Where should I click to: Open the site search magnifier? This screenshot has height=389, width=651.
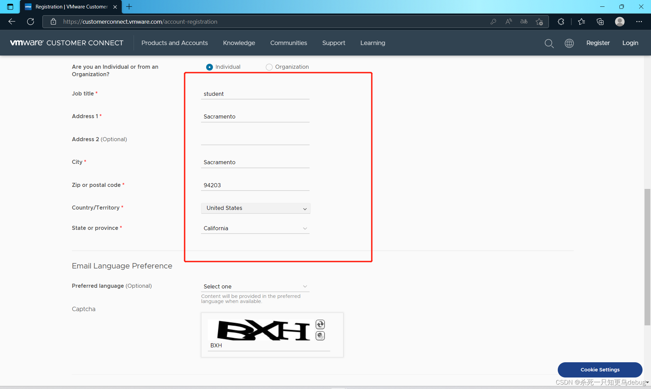[x=549, y=43]
